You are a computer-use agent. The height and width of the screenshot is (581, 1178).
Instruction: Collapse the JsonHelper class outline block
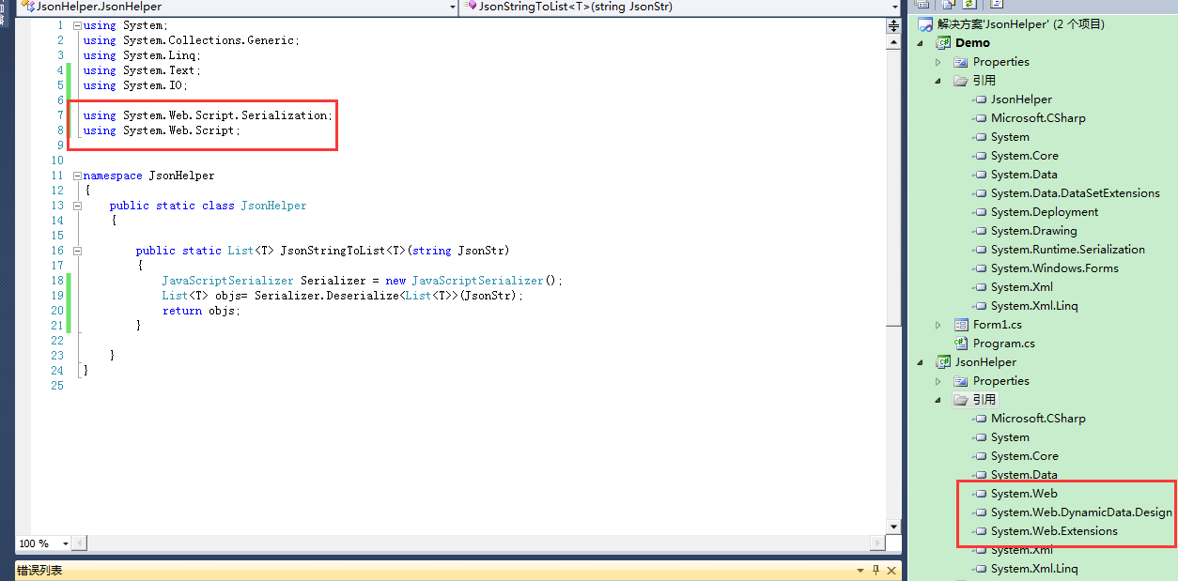[x=77, y=206]
